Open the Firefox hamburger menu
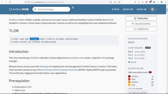Image resolution: width=168 pixels, height=94 pixels. coord(165,2)
